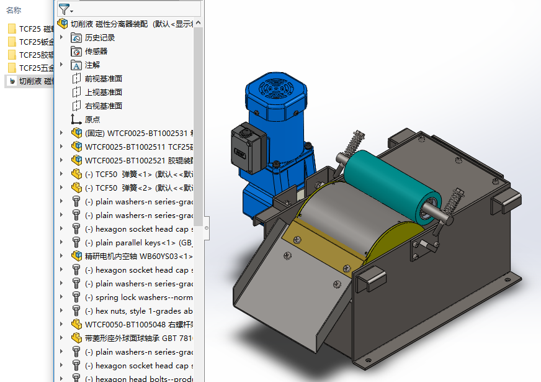Screen dimensions: 541x382
Task: Select the 右视基准面 plane icon
Action: click(76, 106)
